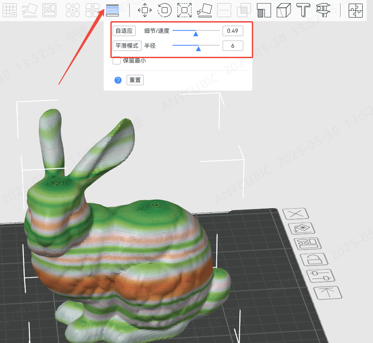The height and width of the screenshot is (343, 373).
Task: Select the Support Painting tool
Action: tap(264, 10)
